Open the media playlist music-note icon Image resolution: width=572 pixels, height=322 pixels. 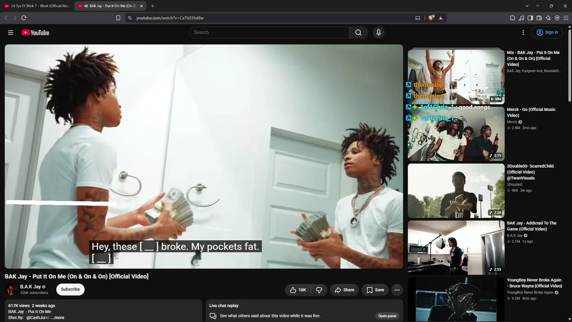522,18
